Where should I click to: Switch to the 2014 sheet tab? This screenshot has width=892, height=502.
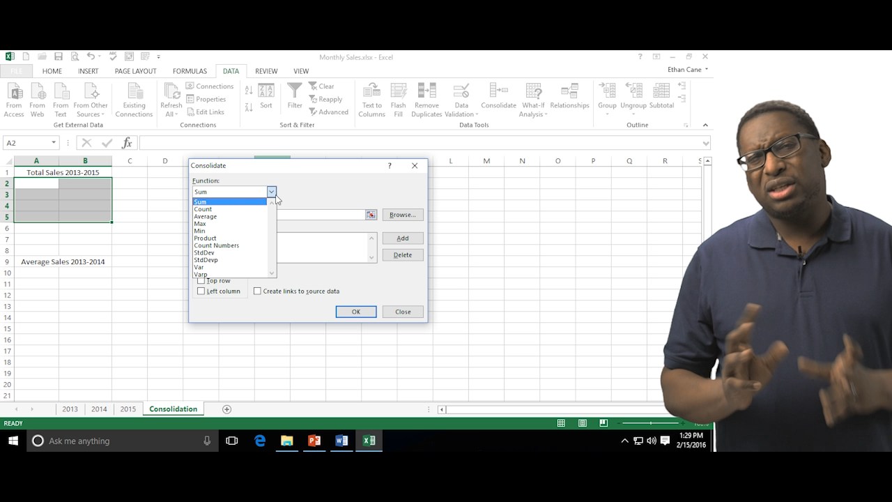pos(99,409)
